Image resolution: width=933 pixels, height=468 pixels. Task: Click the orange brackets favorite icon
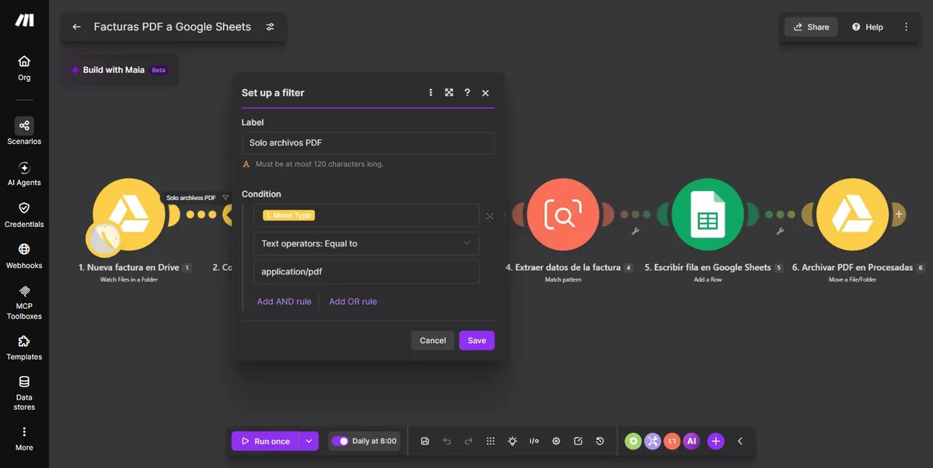(673, 441)
